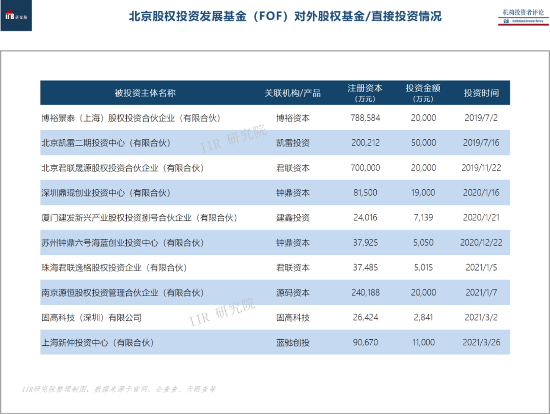
Task: Select registered capital 200,212
Action: click(365, 143)
